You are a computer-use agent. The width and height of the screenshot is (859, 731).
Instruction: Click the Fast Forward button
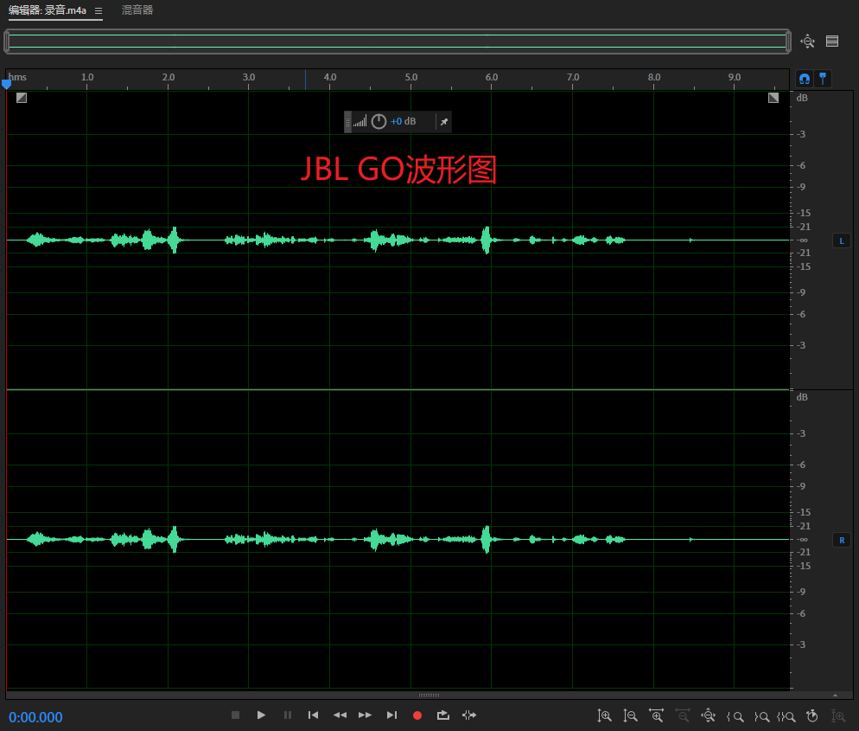coord(366,715)
